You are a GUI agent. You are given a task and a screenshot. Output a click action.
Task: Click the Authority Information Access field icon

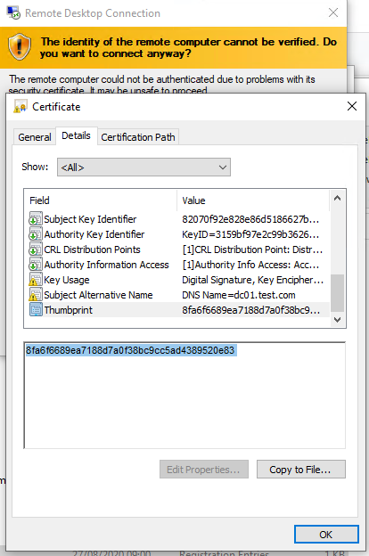(x=36, y=265)
